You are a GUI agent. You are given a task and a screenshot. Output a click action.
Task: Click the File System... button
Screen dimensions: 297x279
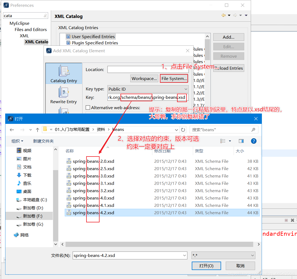(x=174, y=78)
